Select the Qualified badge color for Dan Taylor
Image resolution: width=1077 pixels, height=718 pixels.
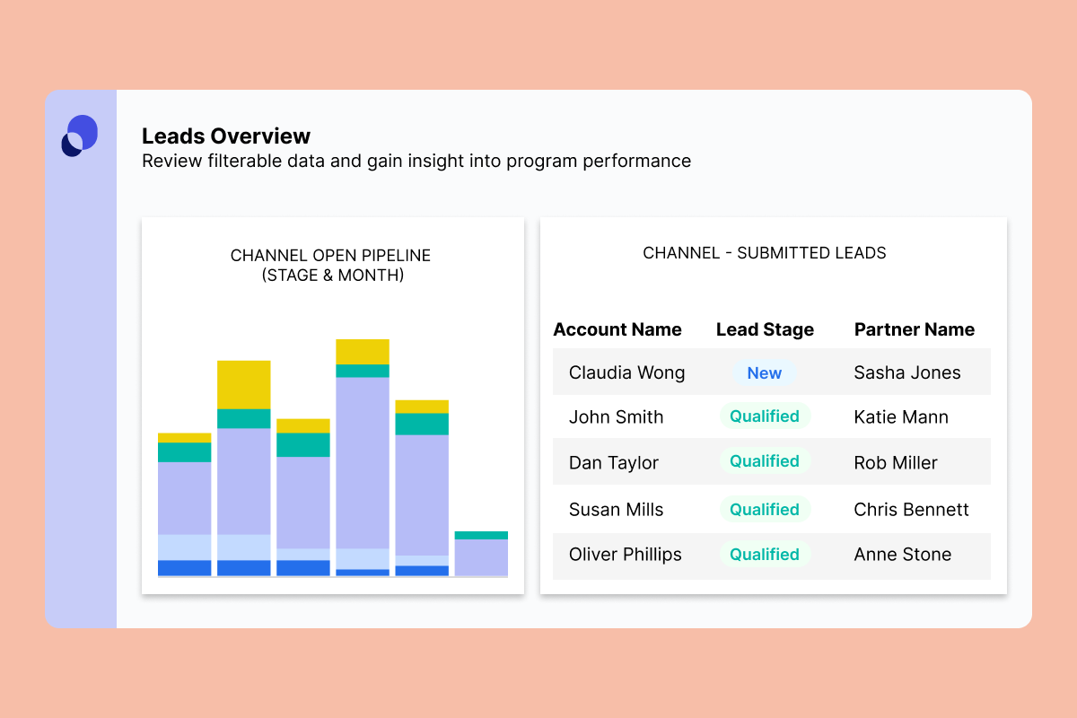tap(764, 461)
